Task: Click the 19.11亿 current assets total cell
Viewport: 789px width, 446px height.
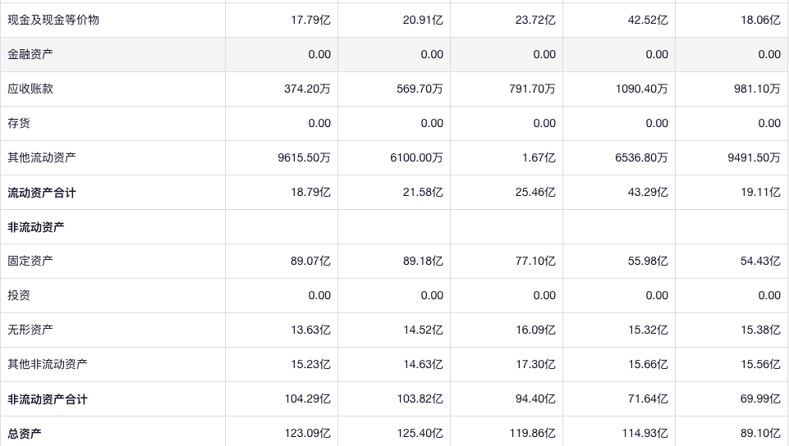Action: [760, 193]
